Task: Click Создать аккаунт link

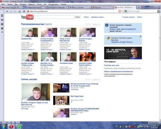Action: 129,17
